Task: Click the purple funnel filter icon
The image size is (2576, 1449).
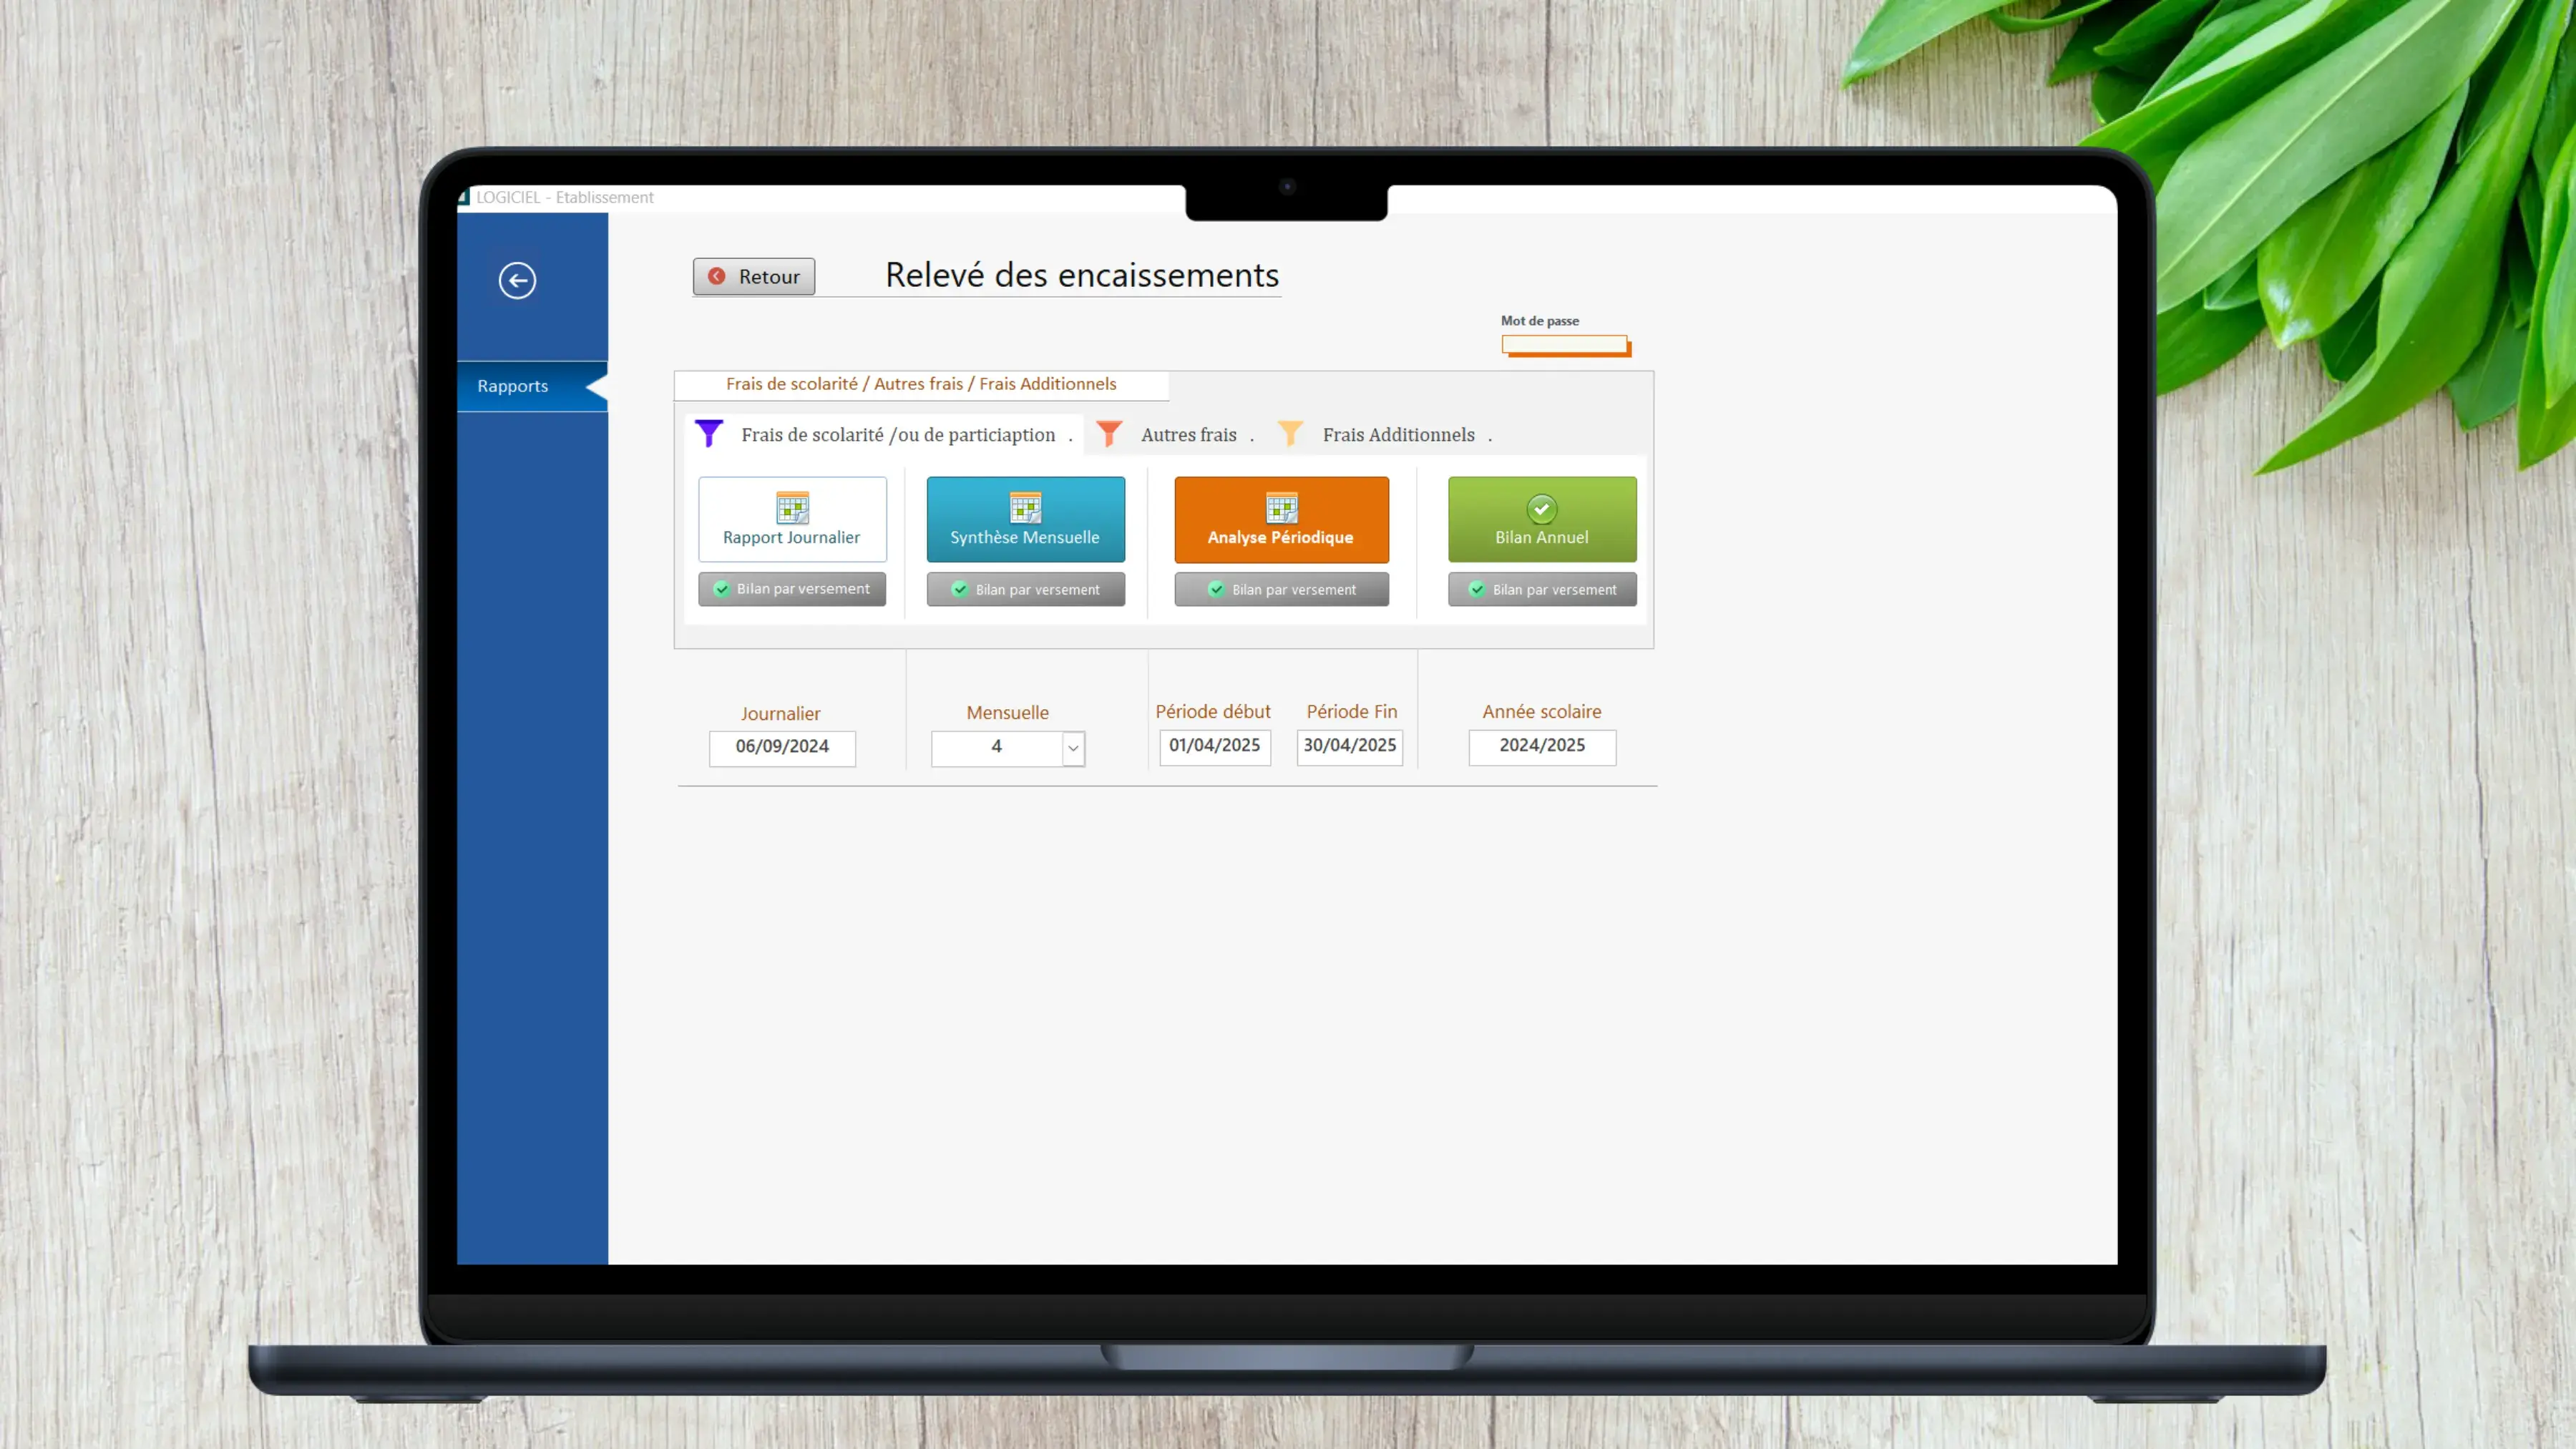Action: pyautogui.click(x=709, y=433)
